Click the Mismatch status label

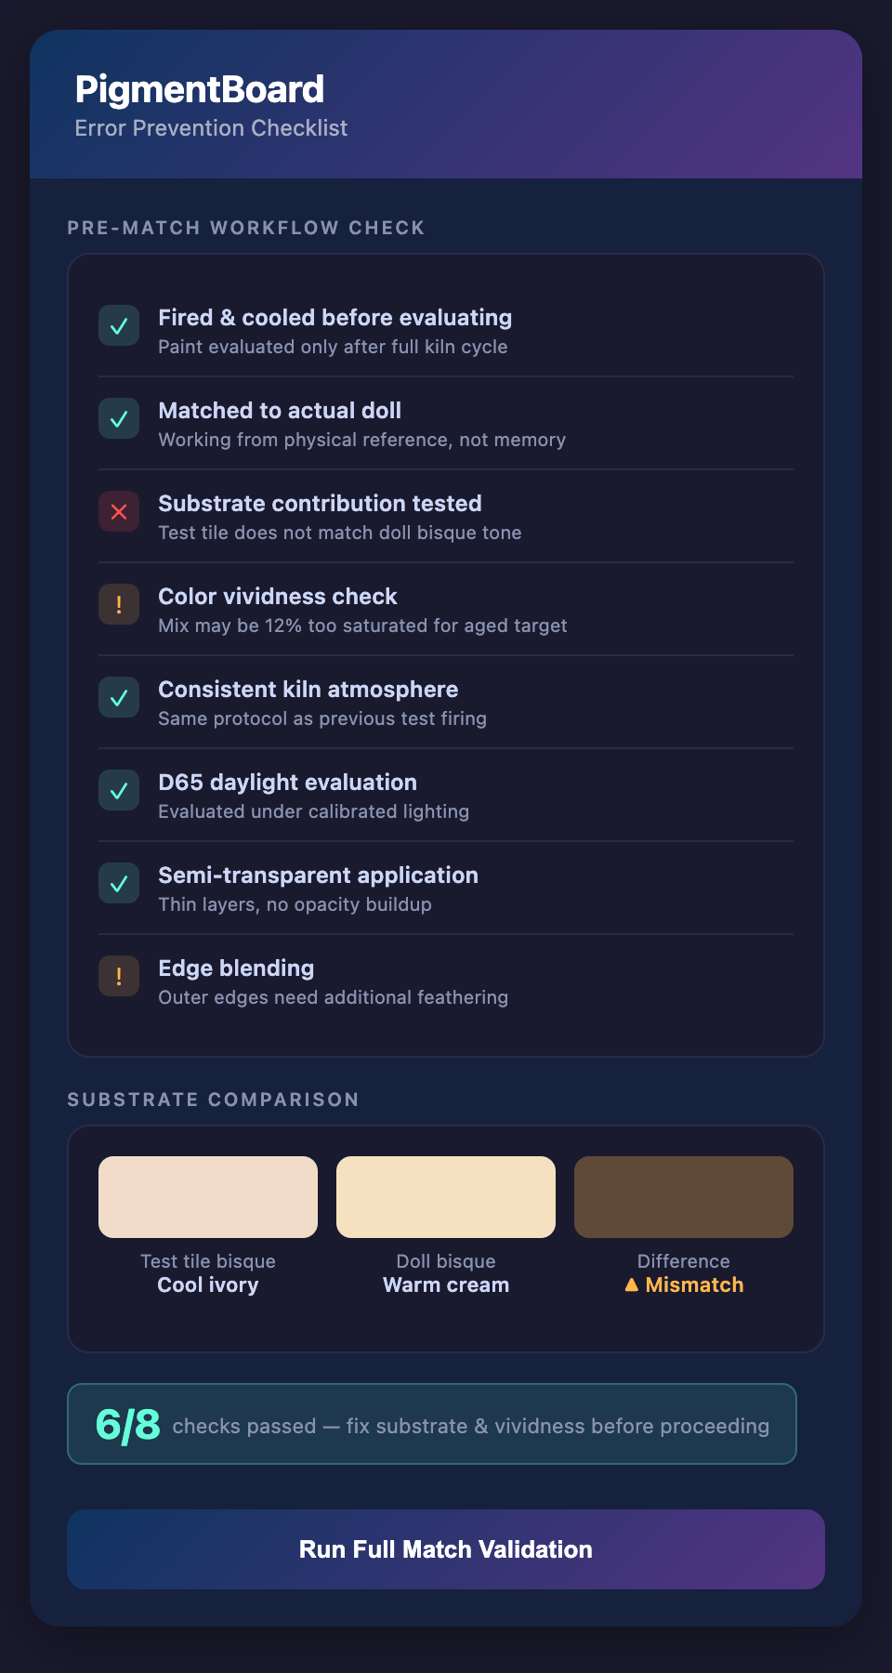pyautogui.click(x=694, y=1285)
